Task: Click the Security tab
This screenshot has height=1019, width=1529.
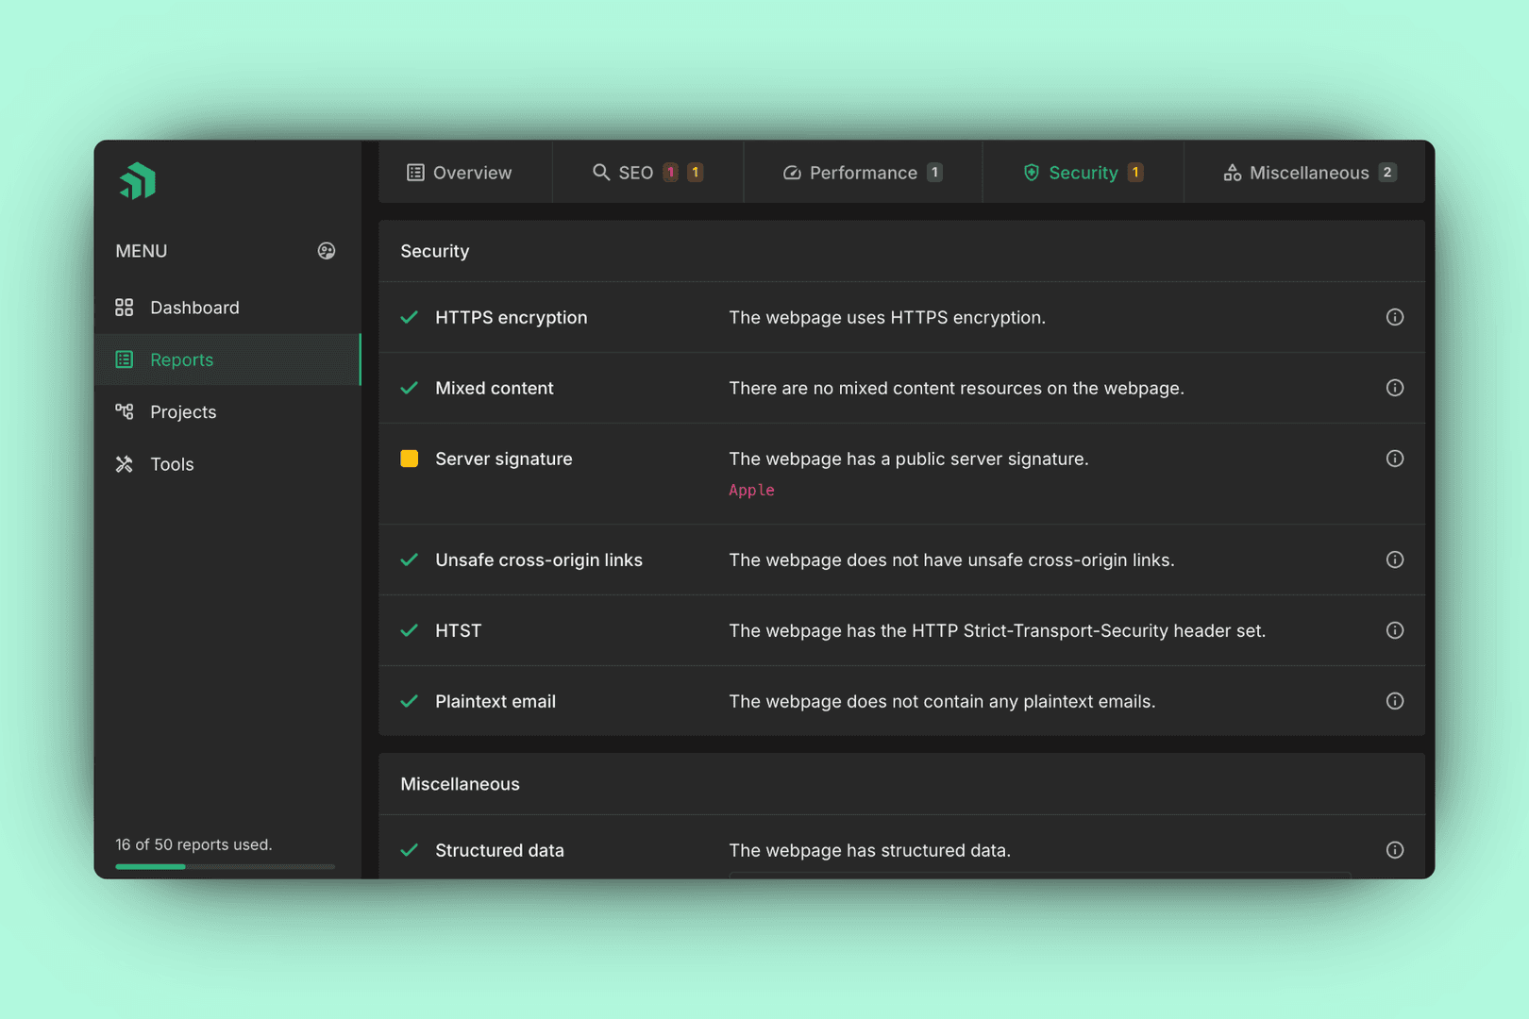Action: click(x=1082, y=173)
